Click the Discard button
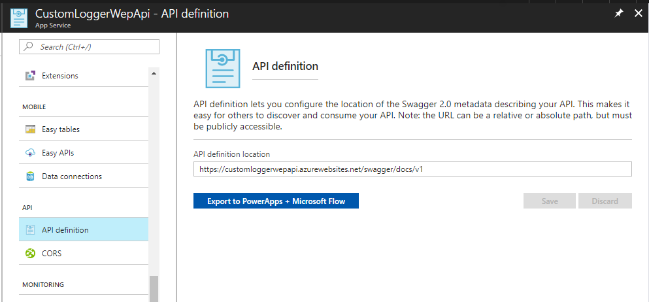The image size is (649, 302). pos(605,201)
